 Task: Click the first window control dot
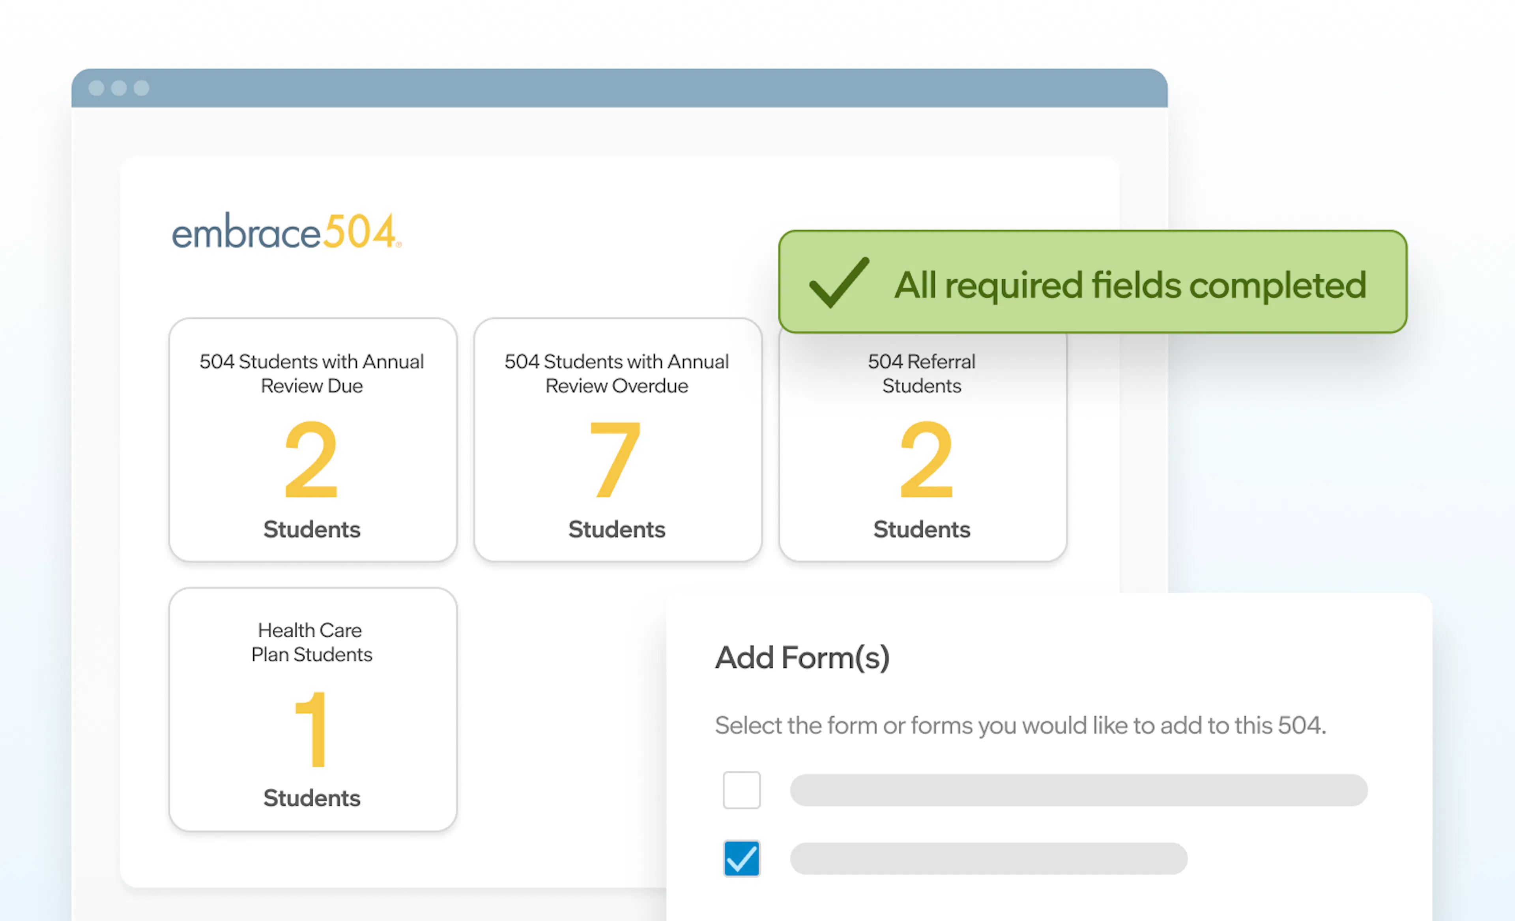tap(97, 88)
